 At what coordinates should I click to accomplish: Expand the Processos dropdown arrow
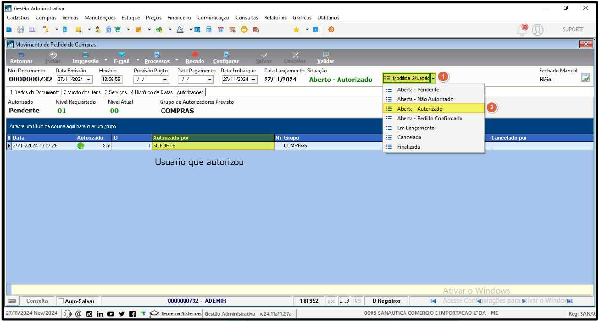[177, 60]
